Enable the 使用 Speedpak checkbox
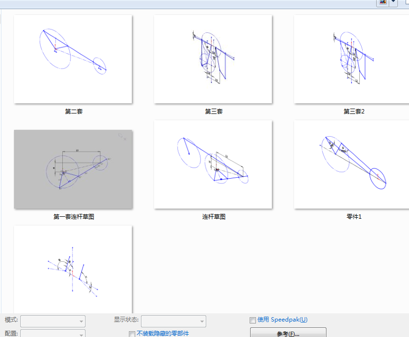409x337 pixels. coord(253,320)
